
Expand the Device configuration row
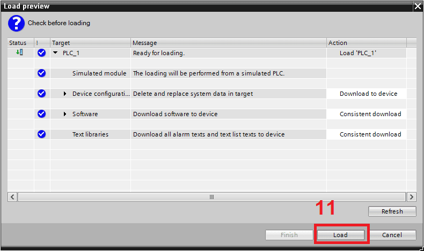click(65, 94)
